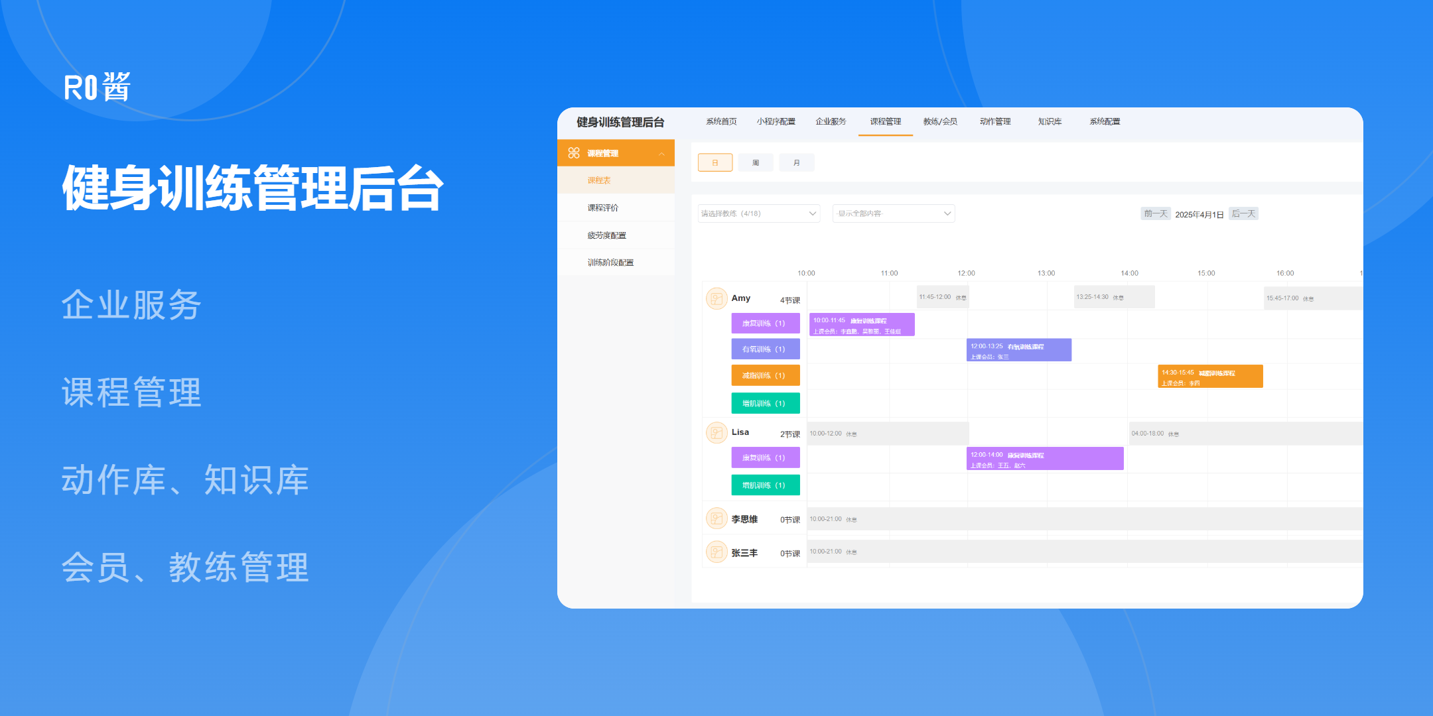Select the 课程管理 top tab
The image size is (1433, 716).
886,121
